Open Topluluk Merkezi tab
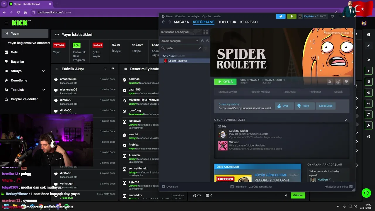Viewport: 375px width, 211px height. click(x=260, y=92)
